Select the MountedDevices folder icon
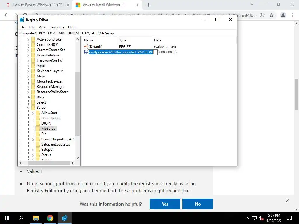The height and width of the screenshot is (224, 299). point(33,81)
